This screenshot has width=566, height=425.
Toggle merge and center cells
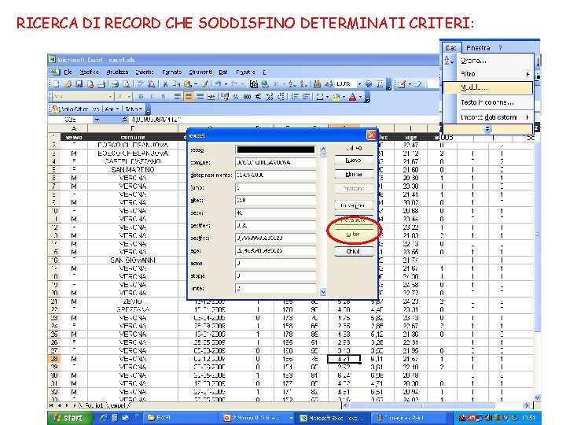(x=211, y=97)
